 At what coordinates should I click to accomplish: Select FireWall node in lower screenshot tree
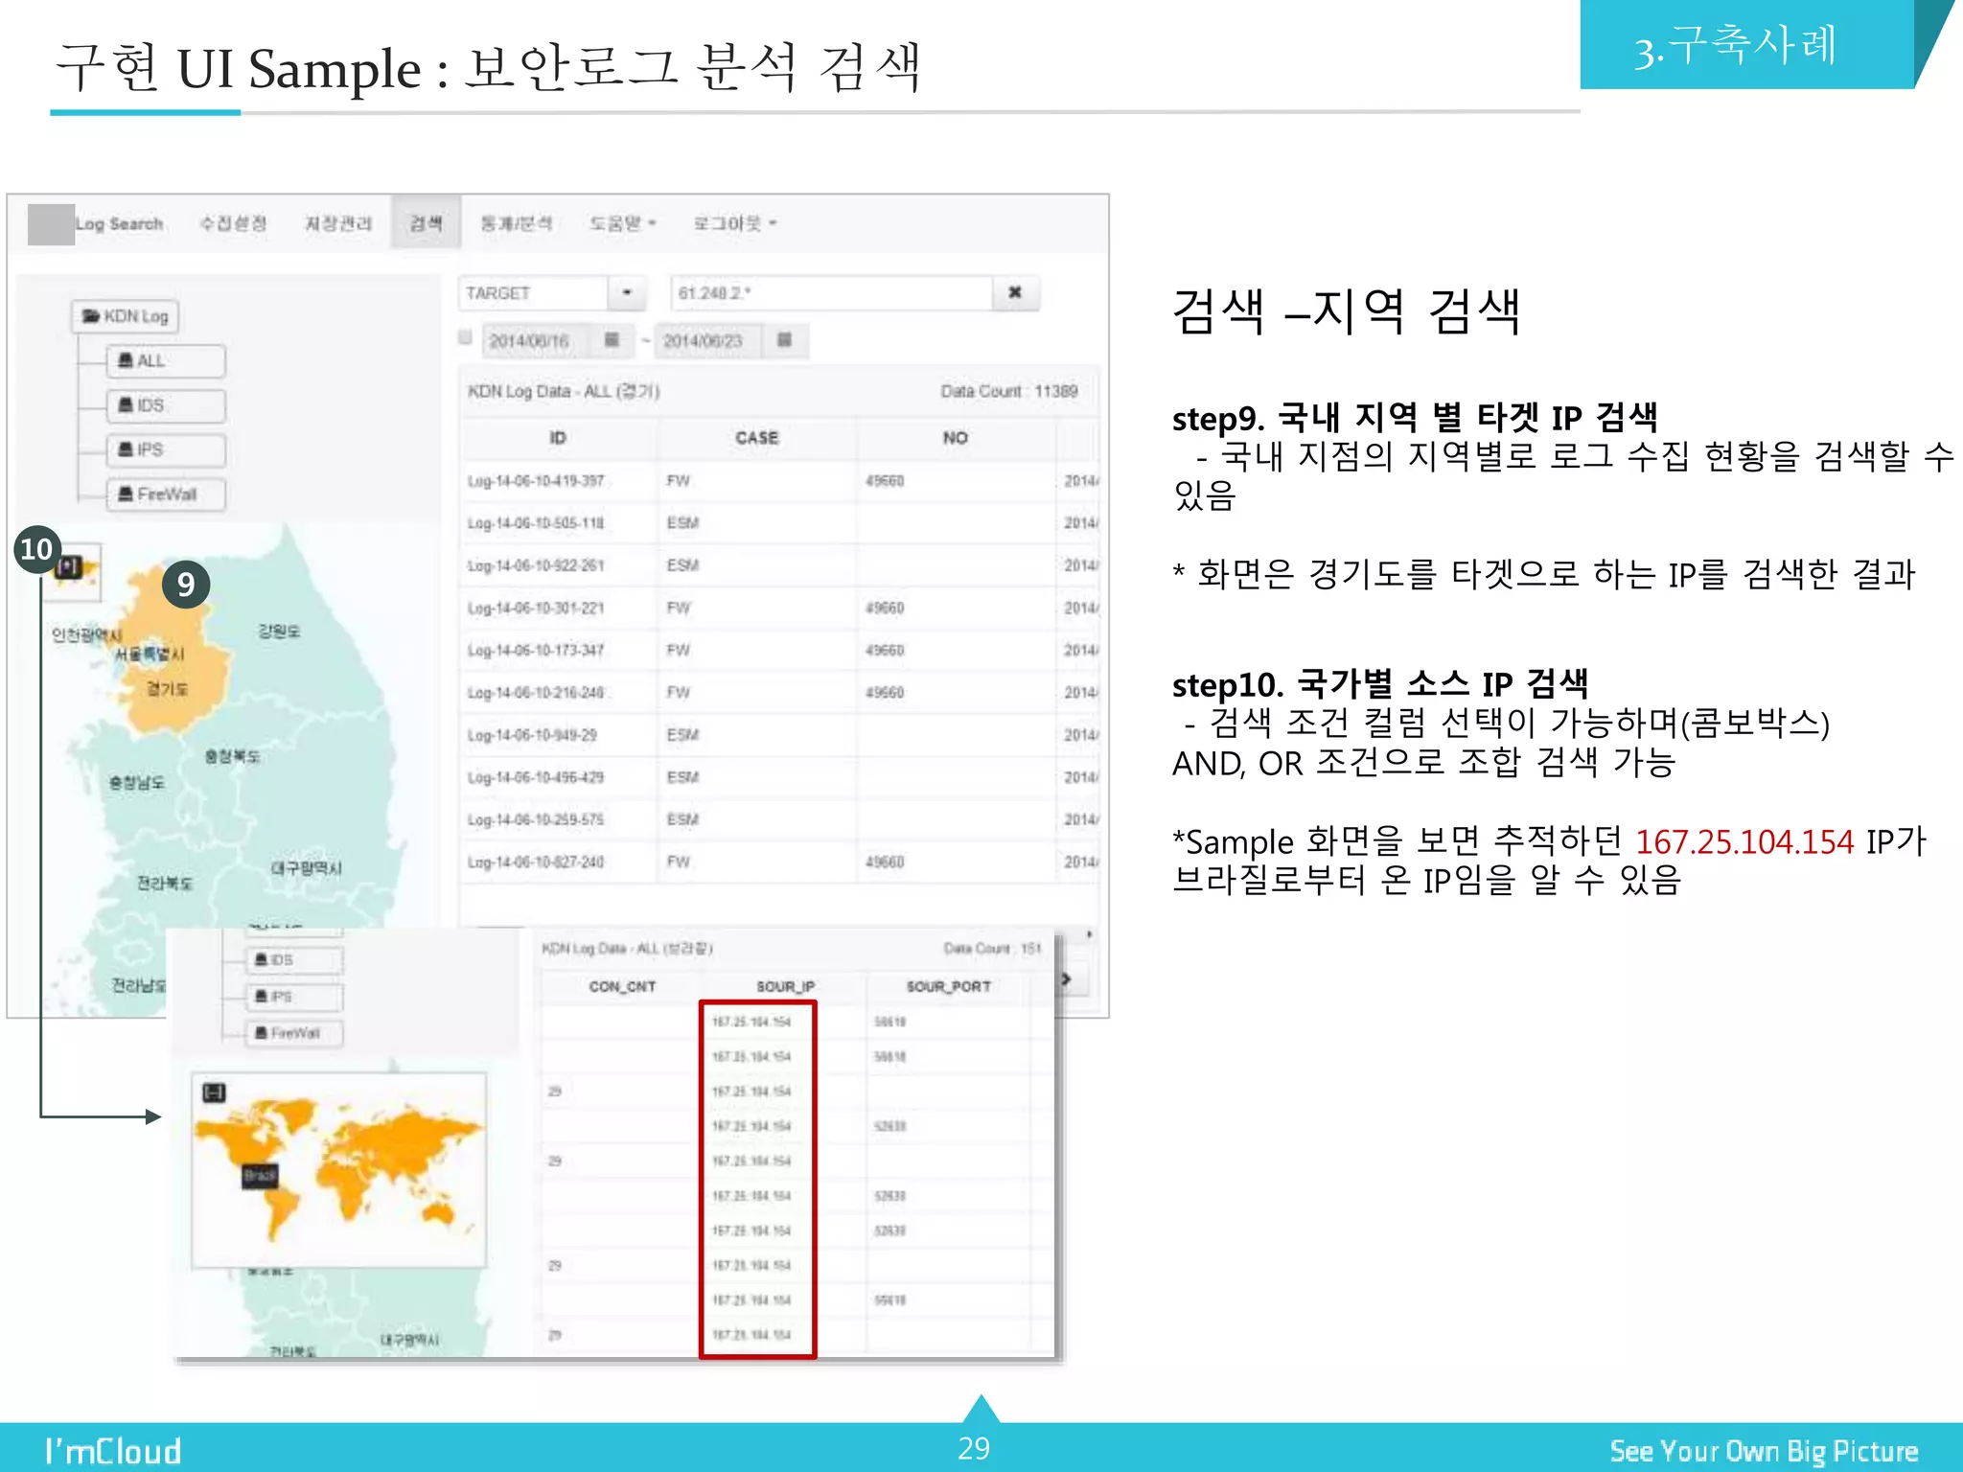294,1033
